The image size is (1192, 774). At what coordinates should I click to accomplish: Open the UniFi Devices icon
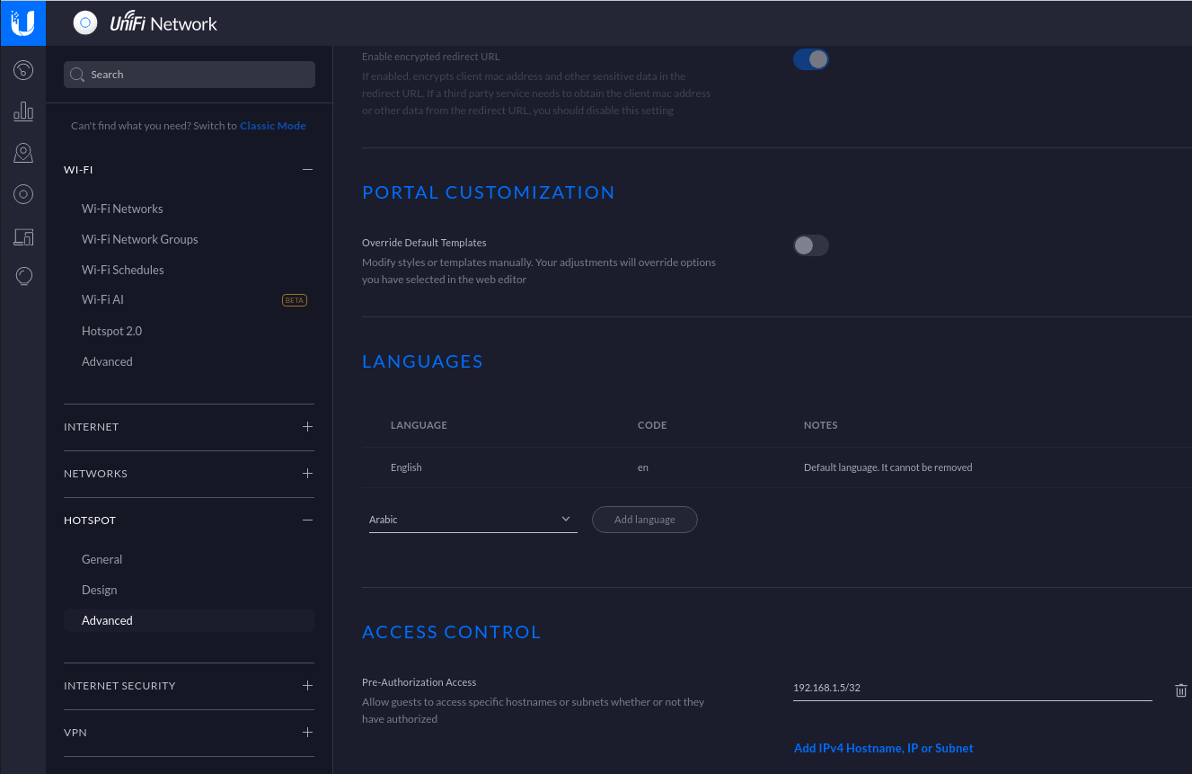pyautogui.click(x=22, y=193)
